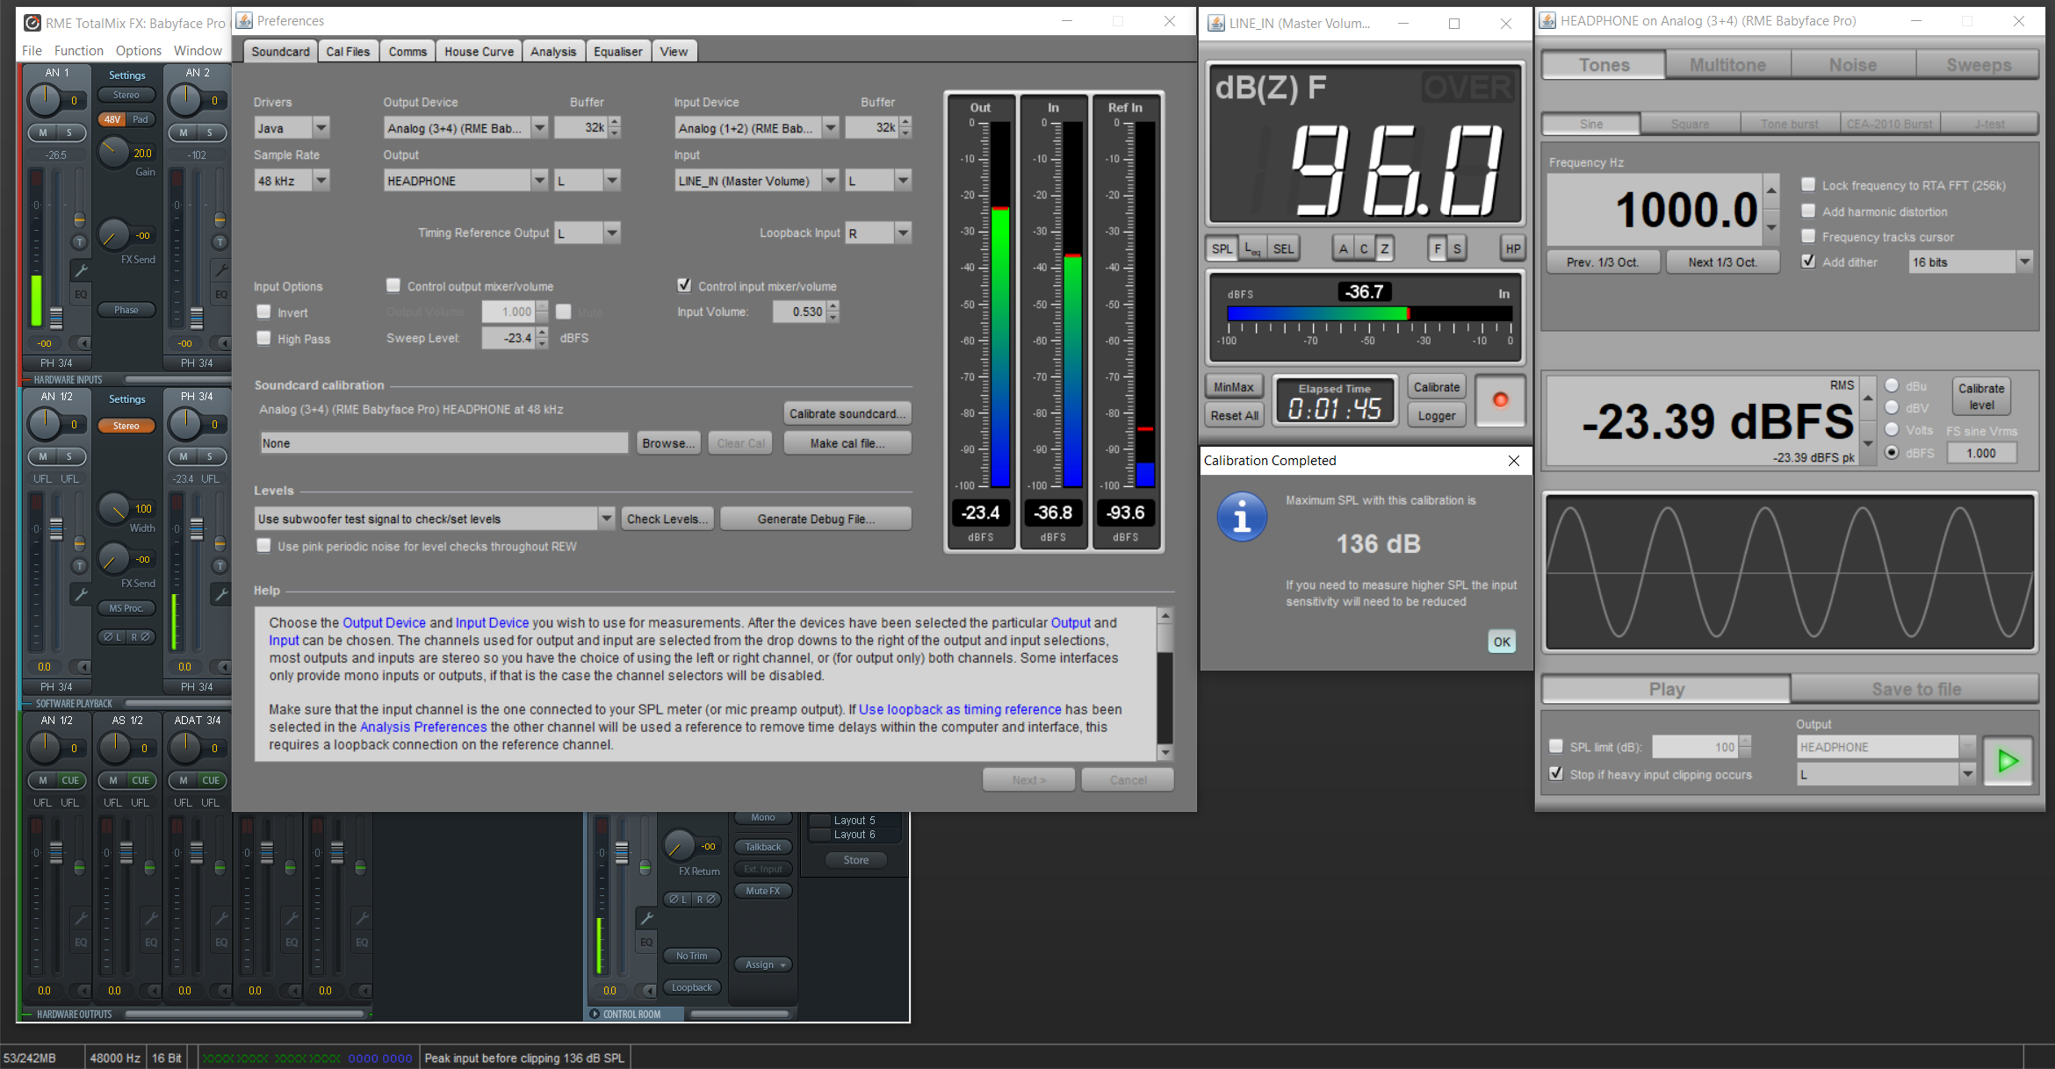
Task: Expand HEADPHONE output dropdown in Preferences
Action: pos(466,181)
